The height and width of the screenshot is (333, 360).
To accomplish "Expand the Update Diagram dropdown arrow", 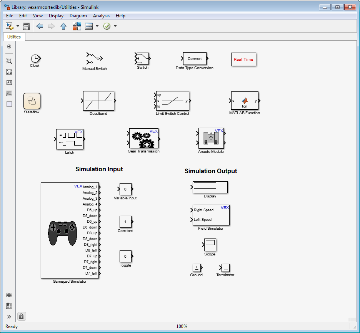I will [x=115, y=26].
